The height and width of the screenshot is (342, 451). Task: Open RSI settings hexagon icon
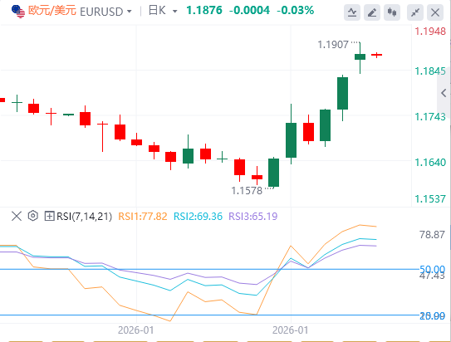(x=33, y=216)
